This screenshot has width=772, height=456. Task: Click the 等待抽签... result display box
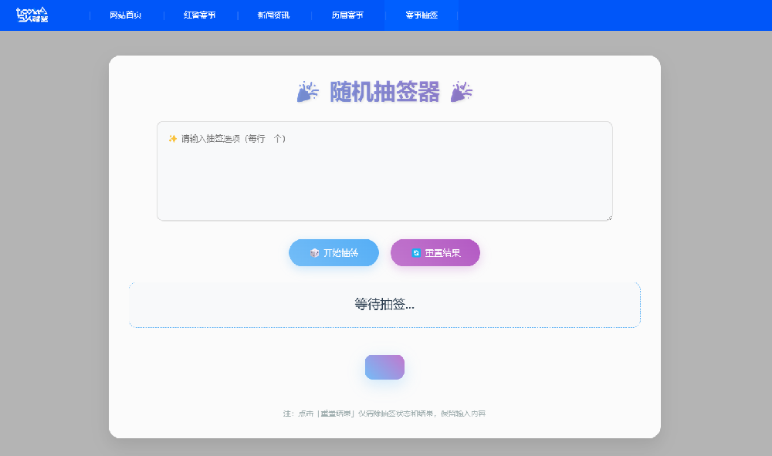384,305
